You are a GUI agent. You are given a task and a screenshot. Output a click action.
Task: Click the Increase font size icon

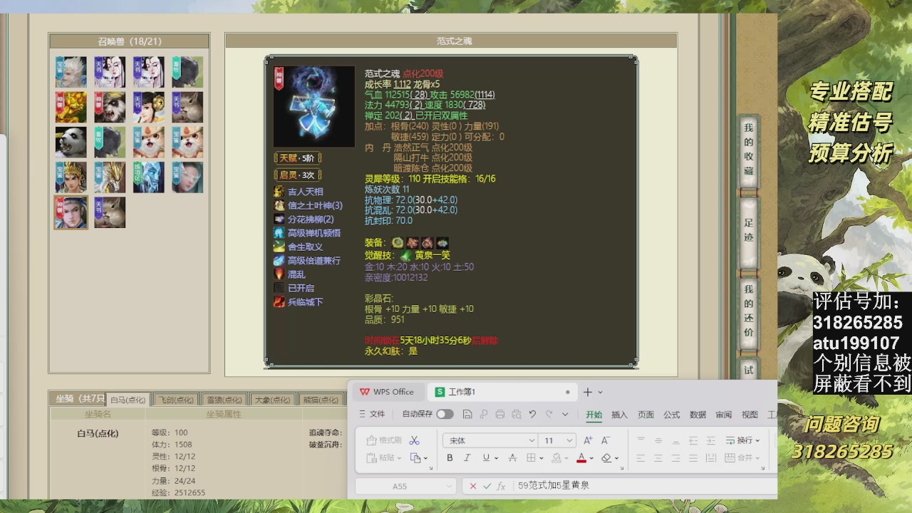(x=588, y=440)
